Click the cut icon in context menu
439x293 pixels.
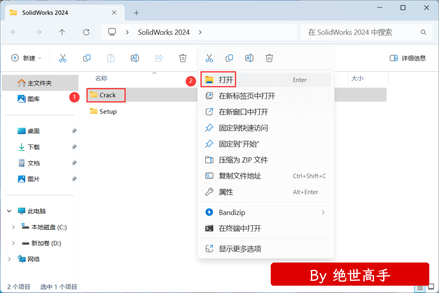209,58
